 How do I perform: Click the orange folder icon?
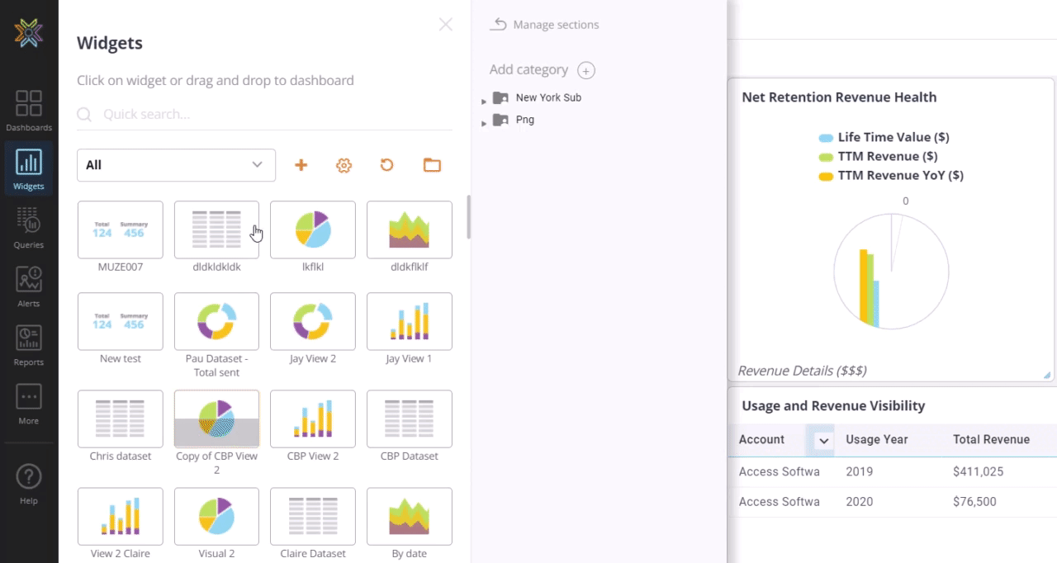coord(432,165)
